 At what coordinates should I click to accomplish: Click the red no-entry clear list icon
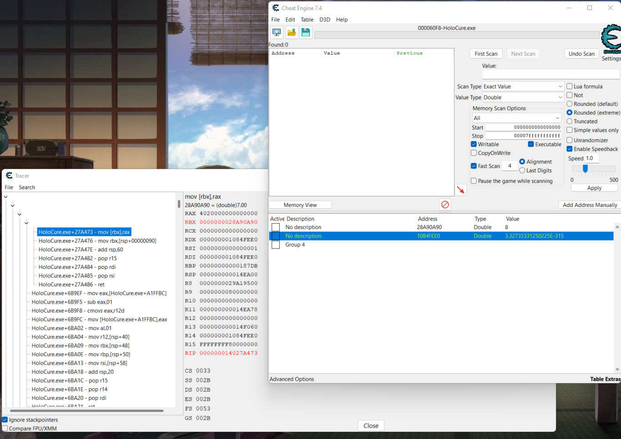click(x=445, y=205)
